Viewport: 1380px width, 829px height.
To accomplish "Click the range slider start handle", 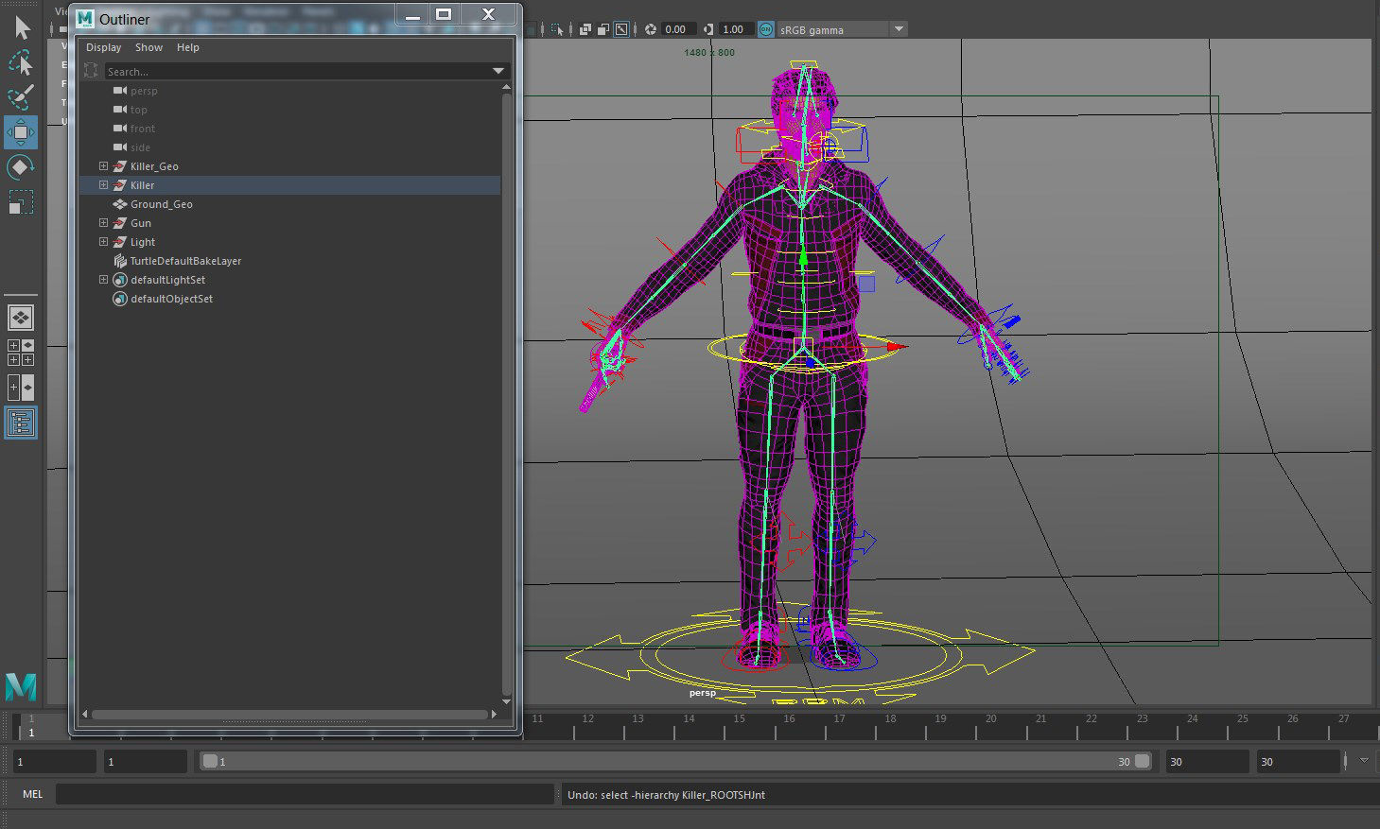I will (210, 761).
